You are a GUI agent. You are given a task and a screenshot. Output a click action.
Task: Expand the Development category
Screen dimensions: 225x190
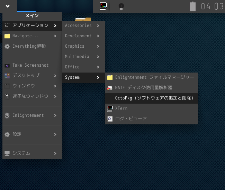coord(84,36)
